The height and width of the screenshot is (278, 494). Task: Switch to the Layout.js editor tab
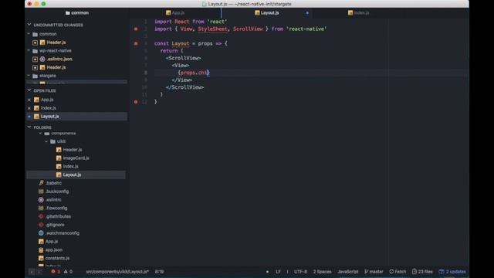click(x=267, y=13)
